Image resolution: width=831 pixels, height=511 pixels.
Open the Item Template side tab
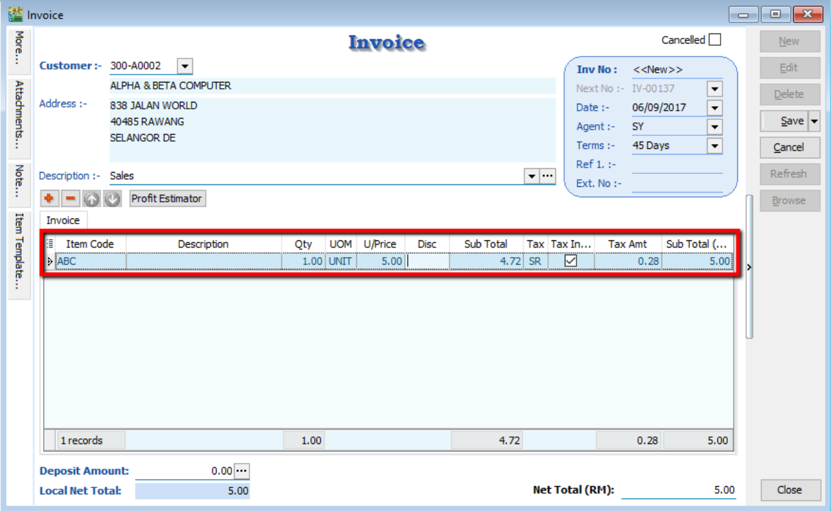[19, 253]
